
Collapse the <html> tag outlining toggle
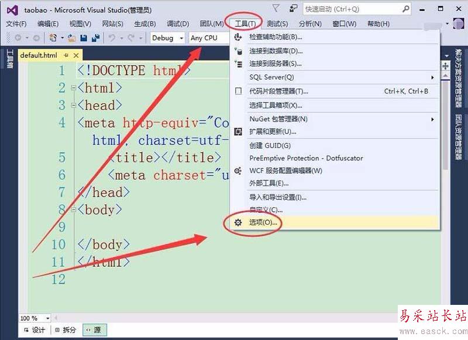coord(74,88)
